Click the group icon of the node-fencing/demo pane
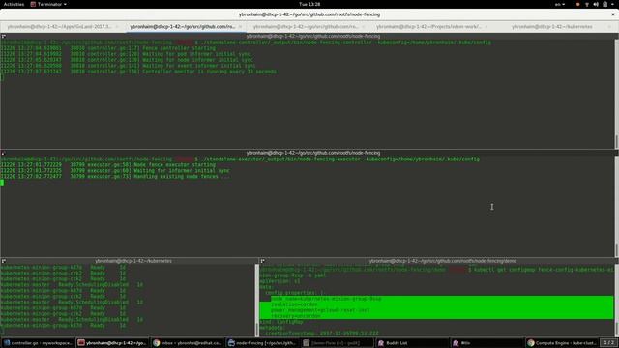The width and height of the screenshot is (619, 348). click(x=263, y=261)
